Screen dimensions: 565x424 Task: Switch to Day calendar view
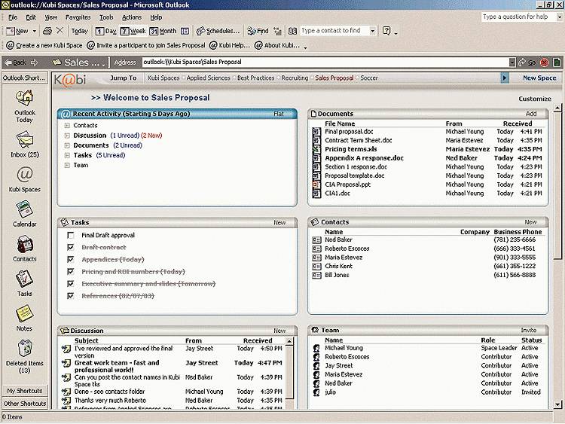point(105,31)
